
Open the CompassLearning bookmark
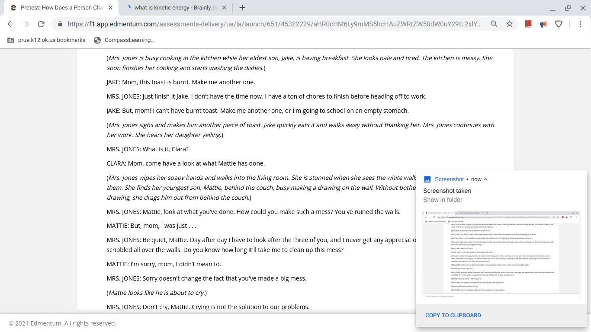[x=124, y=40]
